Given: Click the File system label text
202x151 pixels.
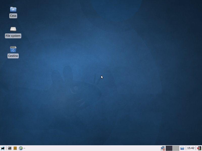Looking at the screenshot, I should (13, 36).
